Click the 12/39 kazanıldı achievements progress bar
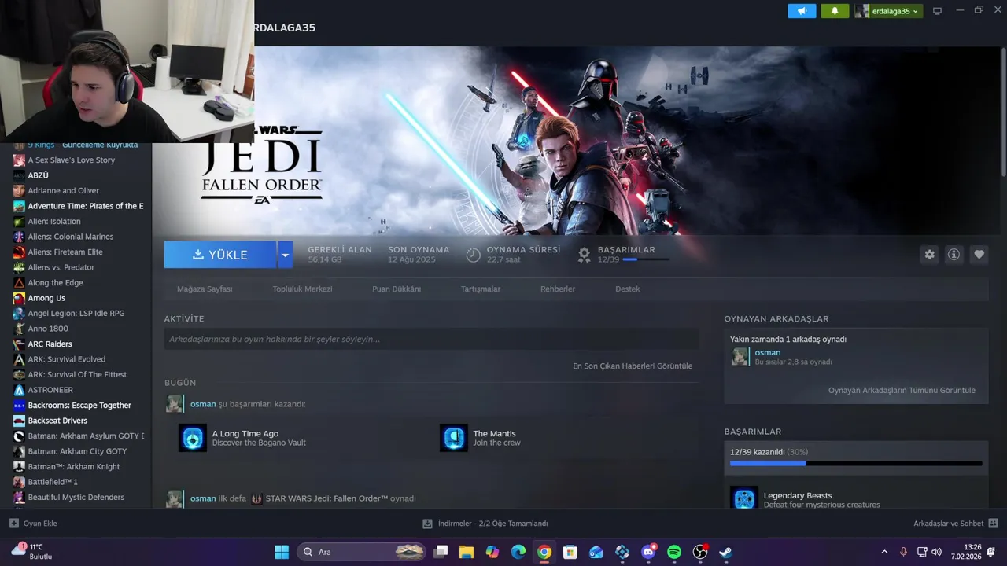The image size is (1007, 566). pyautogui.click(x=856, y=463)
